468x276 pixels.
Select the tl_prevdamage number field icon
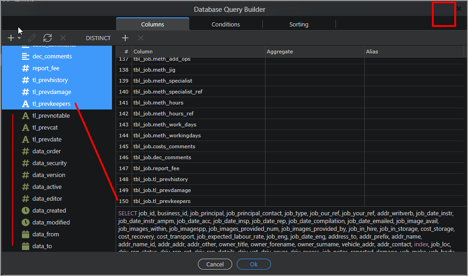coord(26,92)
